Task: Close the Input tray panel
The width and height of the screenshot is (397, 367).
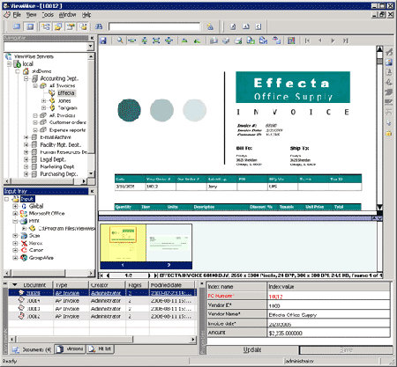Action: (92, 191)
